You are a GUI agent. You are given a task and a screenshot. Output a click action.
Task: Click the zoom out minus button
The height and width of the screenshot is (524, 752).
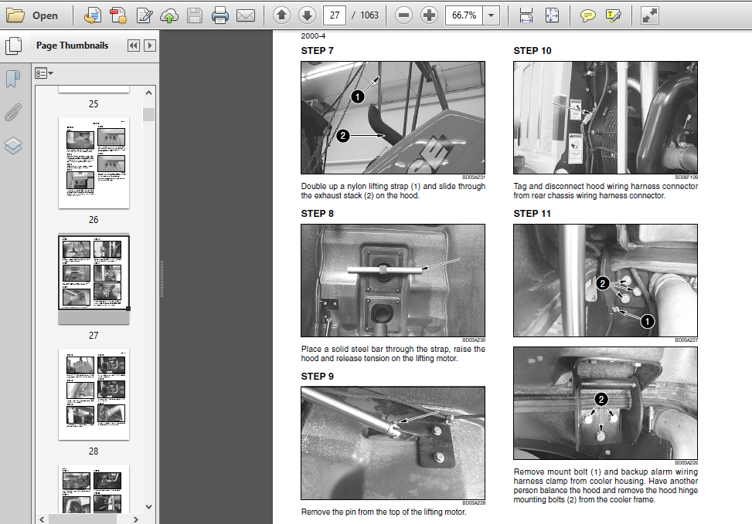403,15
